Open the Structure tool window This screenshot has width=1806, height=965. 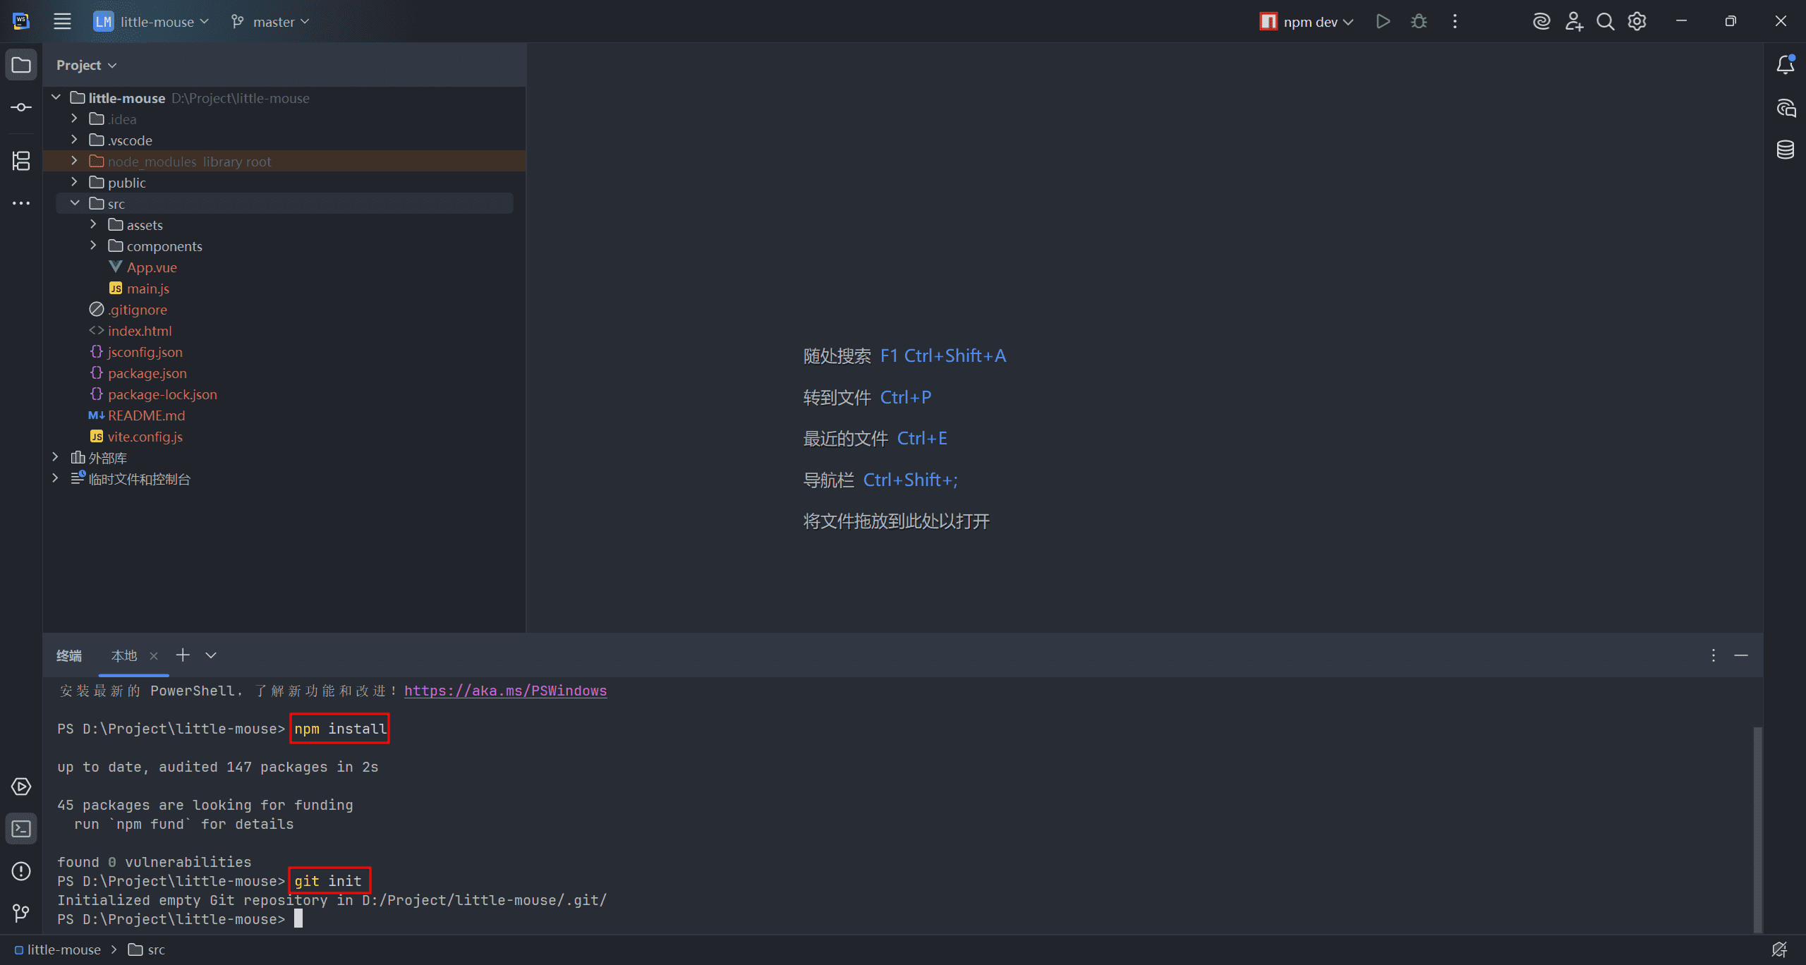tap(21, 161)
